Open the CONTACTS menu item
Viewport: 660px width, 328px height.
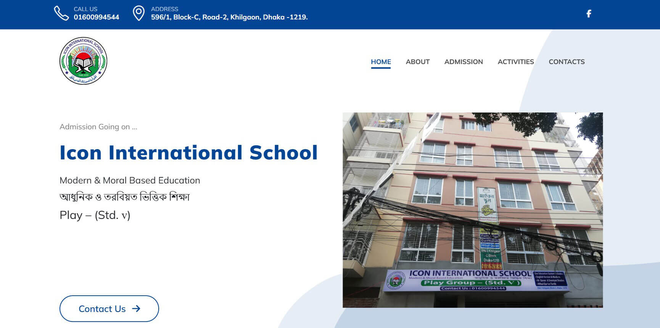point(567,62)
